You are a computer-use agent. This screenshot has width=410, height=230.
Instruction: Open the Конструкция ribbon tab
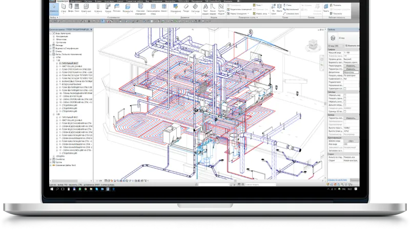(x=76, y=2)
